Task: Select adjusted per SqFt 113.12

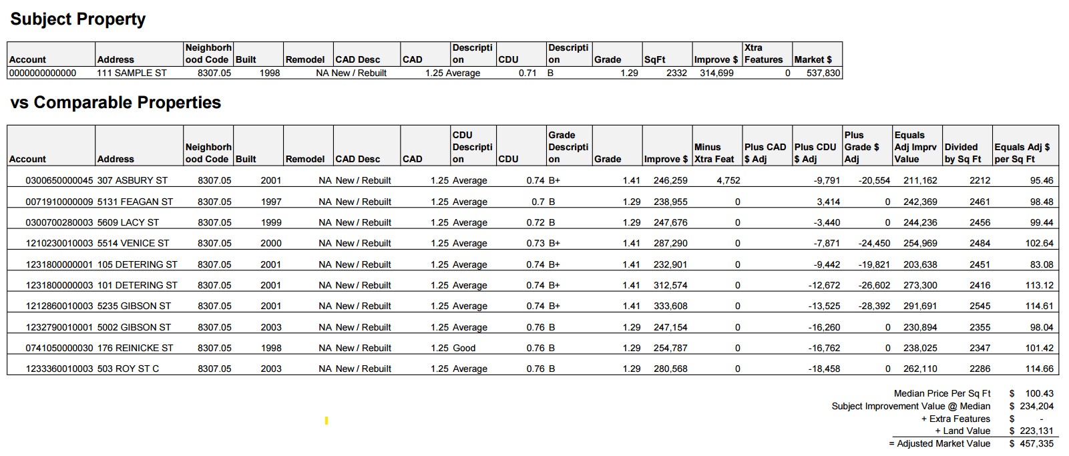Action: [x=1040, y=285]
